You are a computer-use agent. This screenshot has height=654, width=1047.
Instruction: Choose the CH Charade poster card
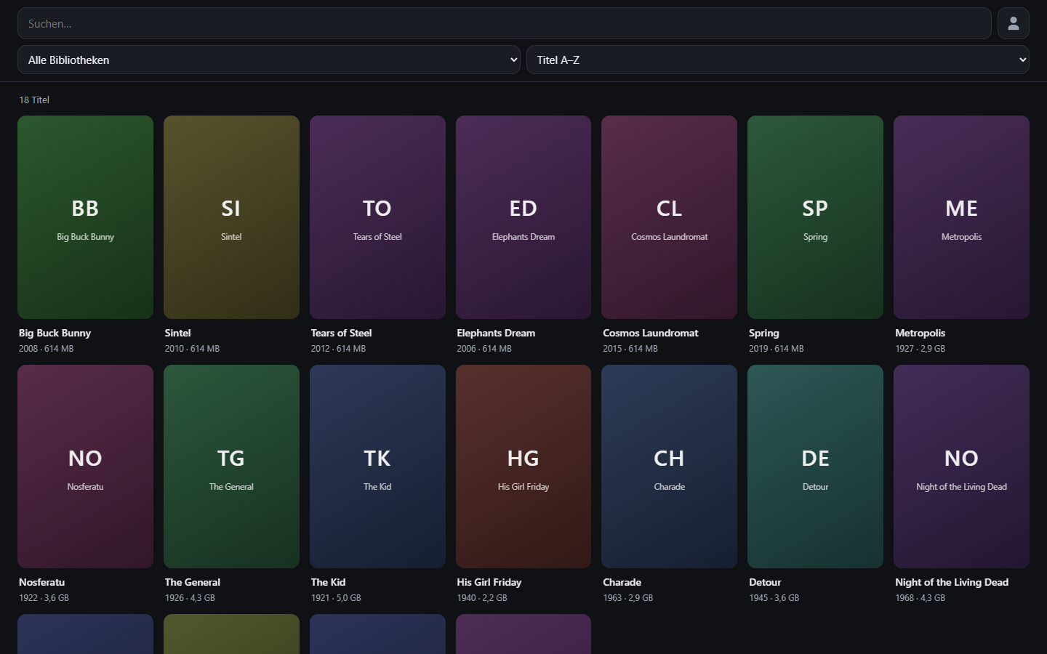[669, 467]
